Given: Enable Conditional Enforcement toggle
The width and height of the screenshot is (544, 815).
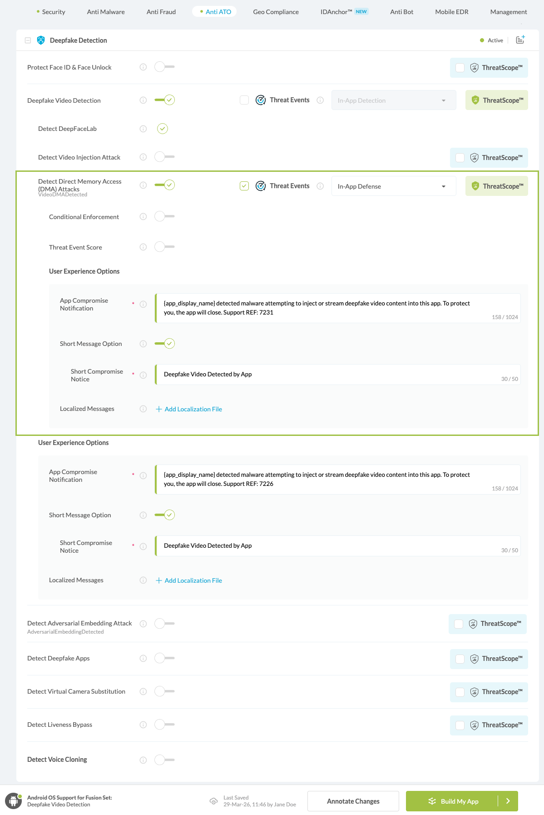Looking at the screenshot, I should 164,216.
